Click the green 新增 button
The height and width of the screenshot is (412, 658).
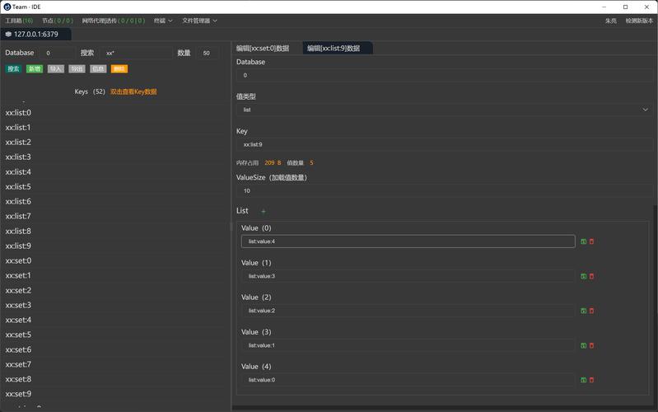(x=35, y=69)
